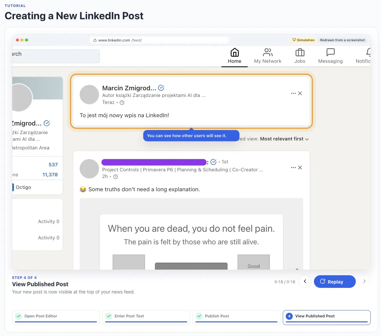Replay the tutorial
This screenshot has width=381, height=336.
[x=335, y=282]
